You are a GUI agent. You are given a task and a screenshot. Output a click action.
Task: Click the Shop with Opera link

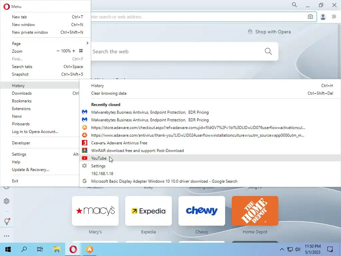(269, 32)
